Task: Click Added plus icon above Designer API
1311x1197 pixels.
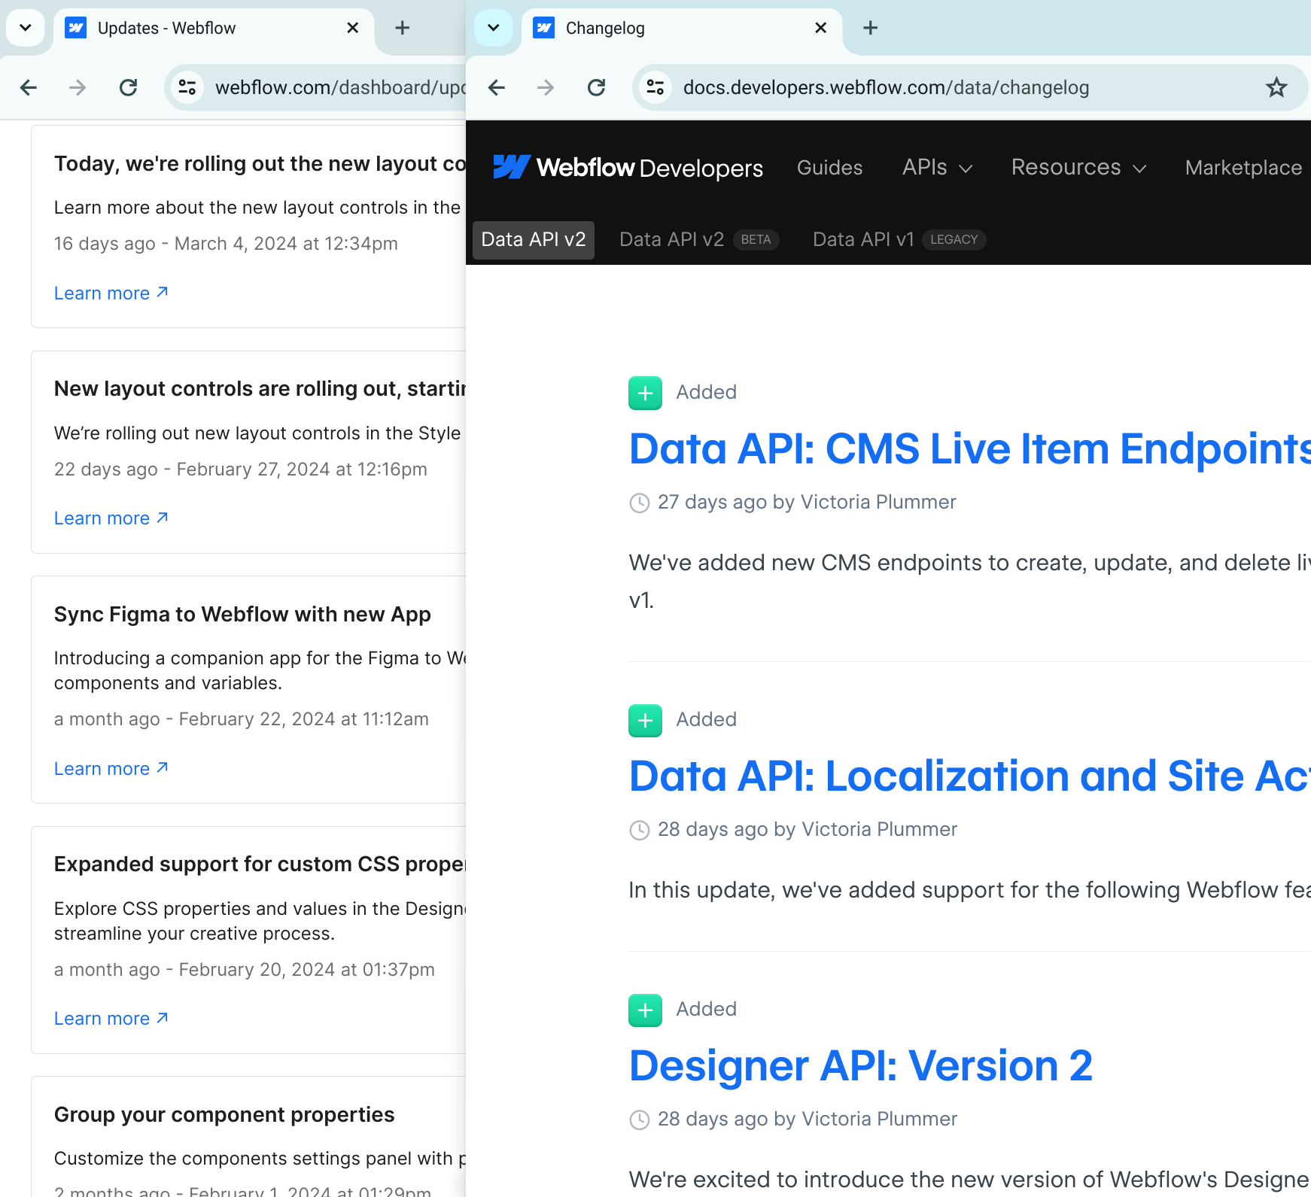Action: (645, 1010)
